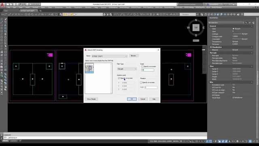The height and width of the screenshot is (146, 259).
Task: Click OK button in Attach DWF dialog
Action: click(132, 99)
